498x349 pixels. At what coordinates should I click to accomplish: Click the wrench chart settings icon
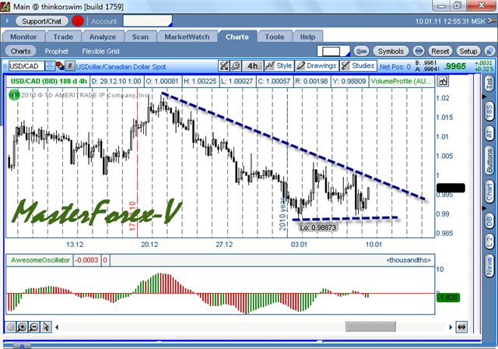(235, 65)
